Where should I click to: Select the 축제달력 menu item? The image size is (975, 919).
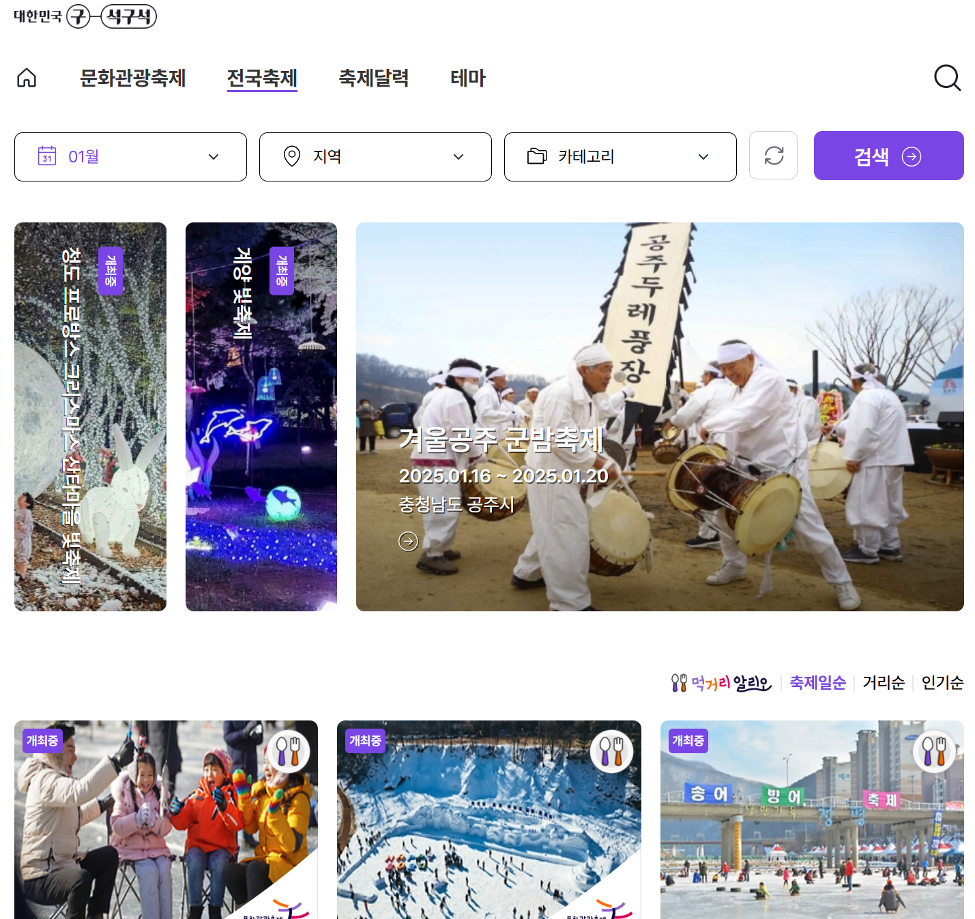(x=374, y=78)
